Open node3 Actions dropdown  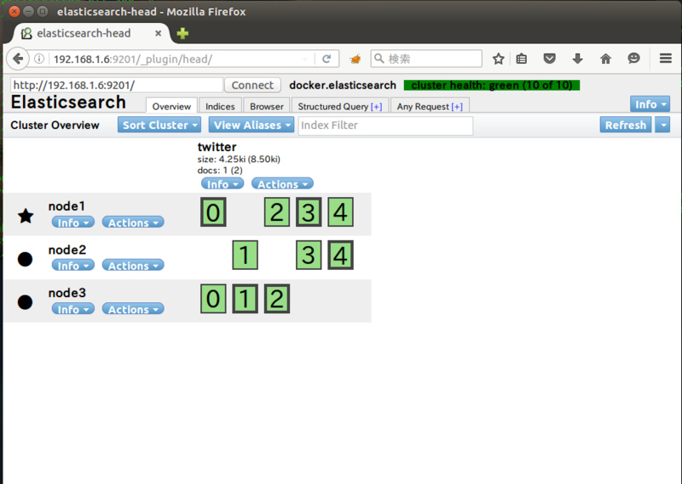133,309
